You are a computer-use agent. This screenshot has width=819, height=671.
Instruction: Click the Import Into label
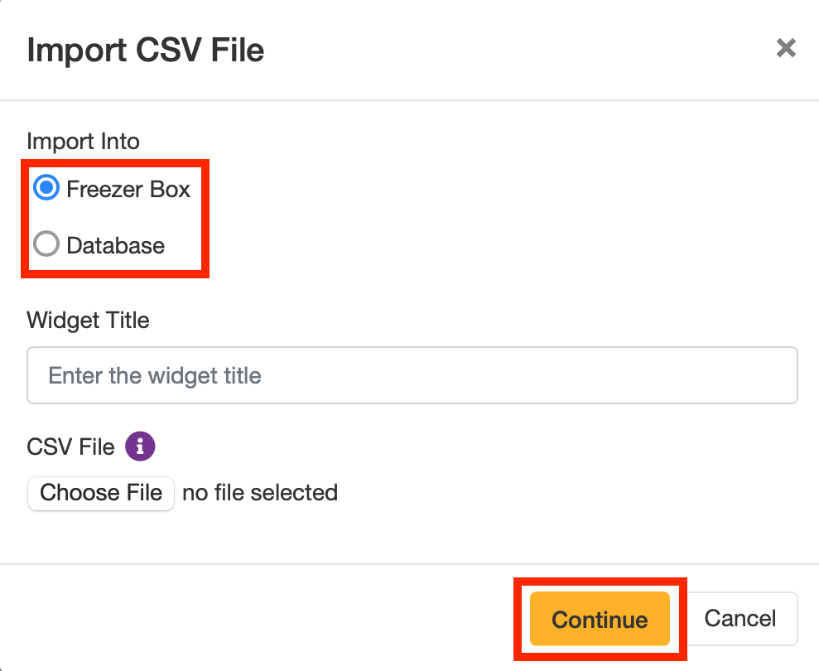(83, 141)
